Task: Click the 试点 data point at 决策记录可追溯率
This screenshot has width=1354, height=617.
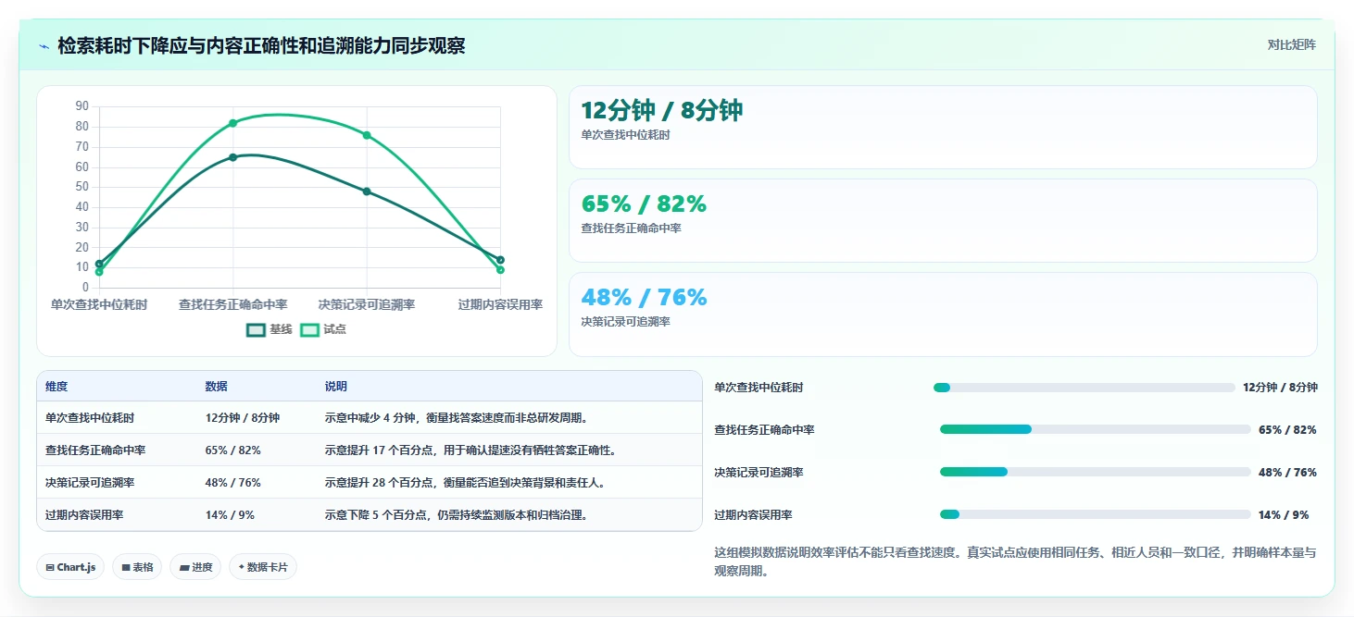Action: click(x=367, y=135)
